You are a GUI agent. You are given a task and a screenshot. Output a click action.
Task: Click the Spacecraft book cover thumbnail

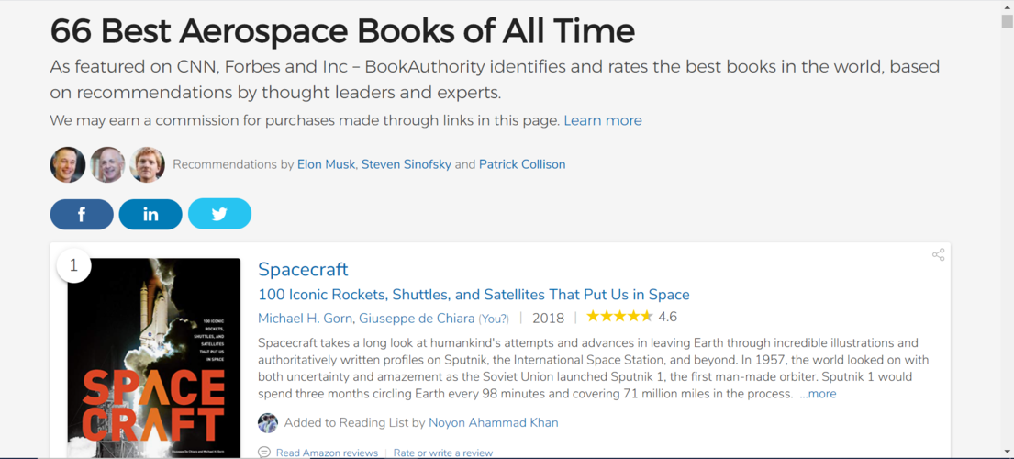click(154, 358)
